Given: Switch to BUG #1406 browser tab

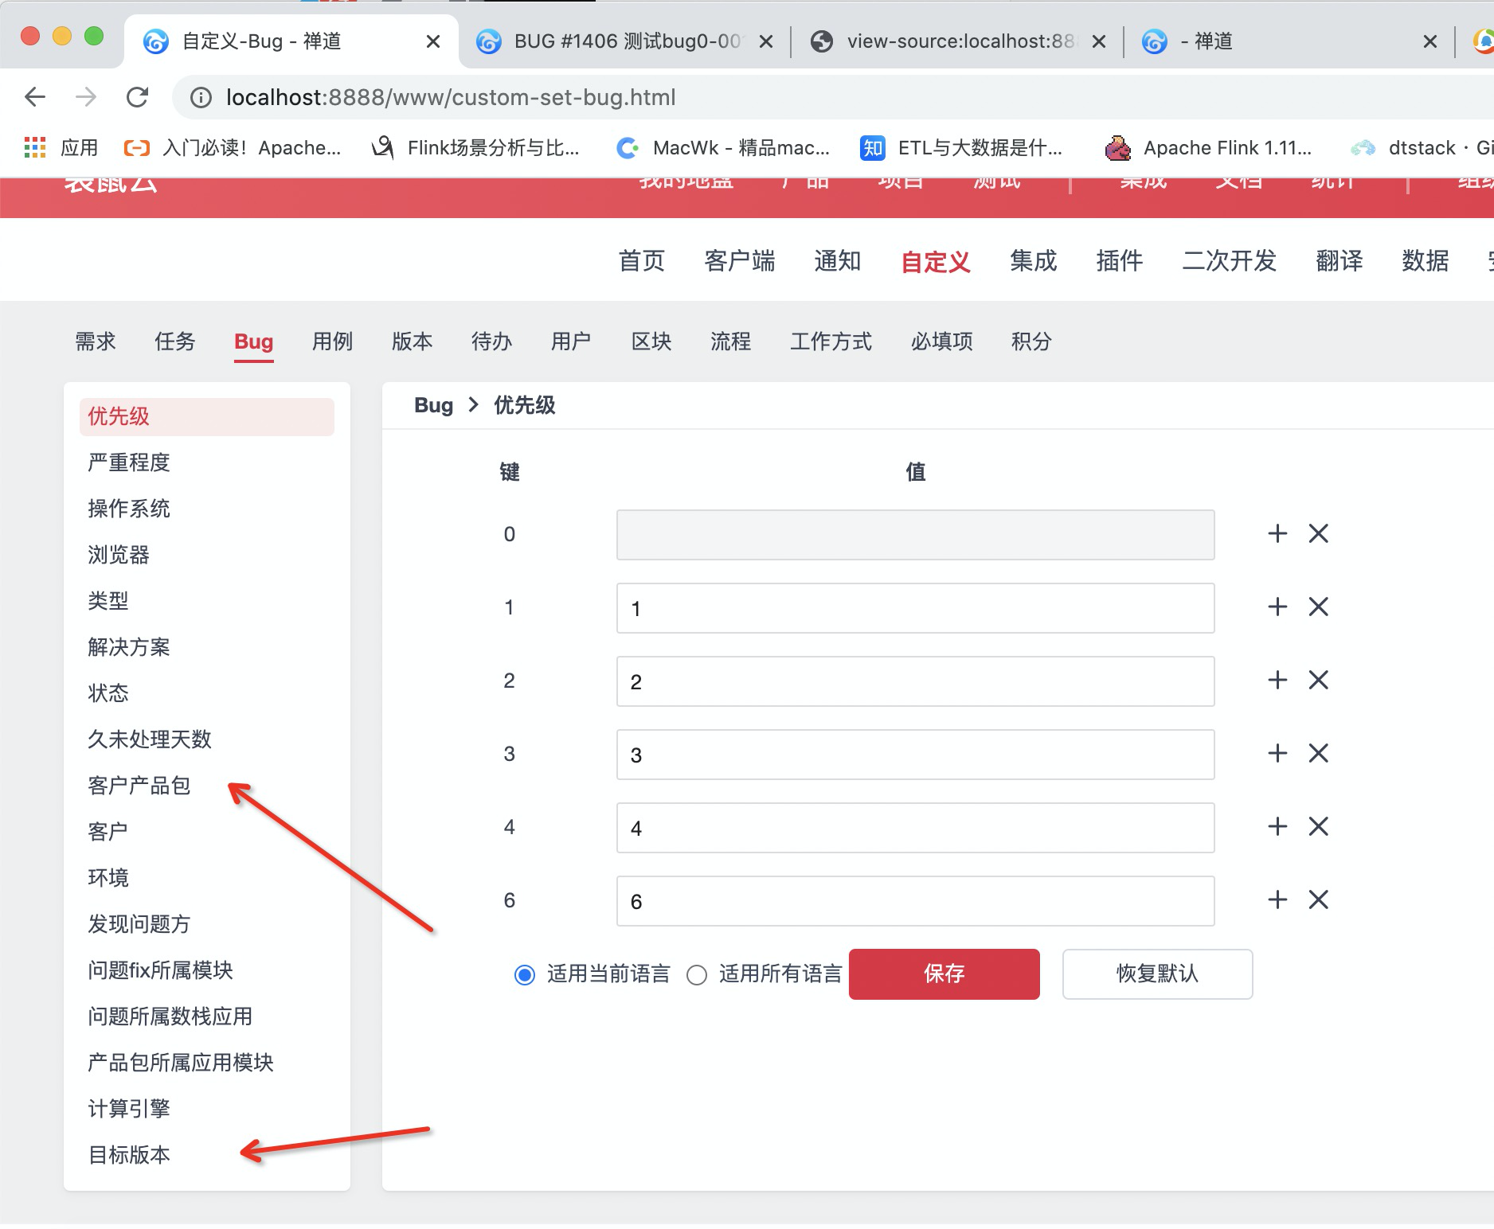Looking at the screenshot, I should click(625, 41).
